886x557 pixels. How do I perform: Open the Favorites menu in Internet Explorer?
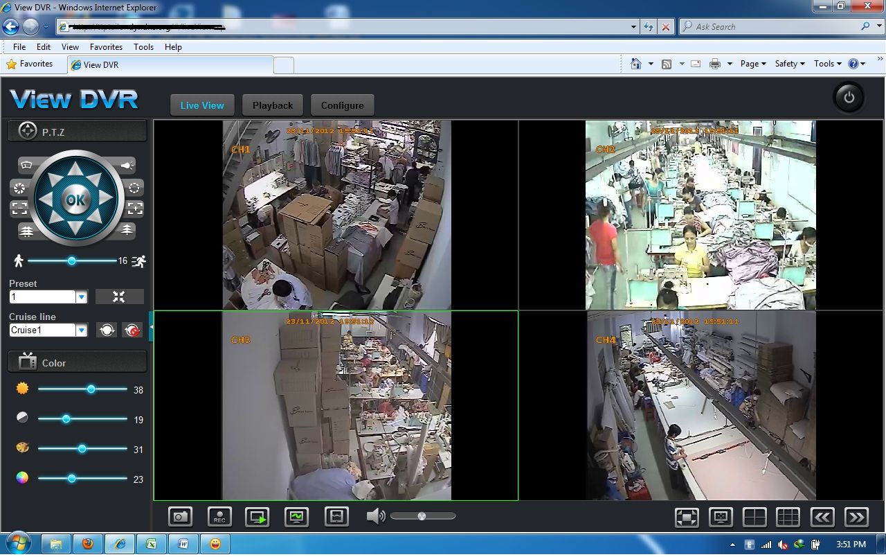(106, 46)
